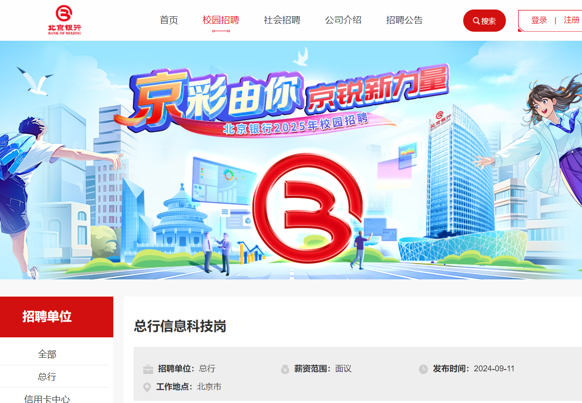Click the Bank of Beijing logo
The height and width of the screenshot is (403, 582).
(x=64, y=20)
